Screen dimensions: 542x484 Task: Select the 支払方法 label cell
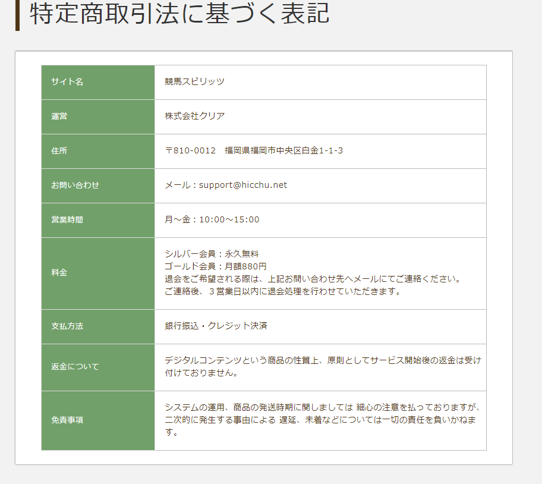[x=98, y=326]
